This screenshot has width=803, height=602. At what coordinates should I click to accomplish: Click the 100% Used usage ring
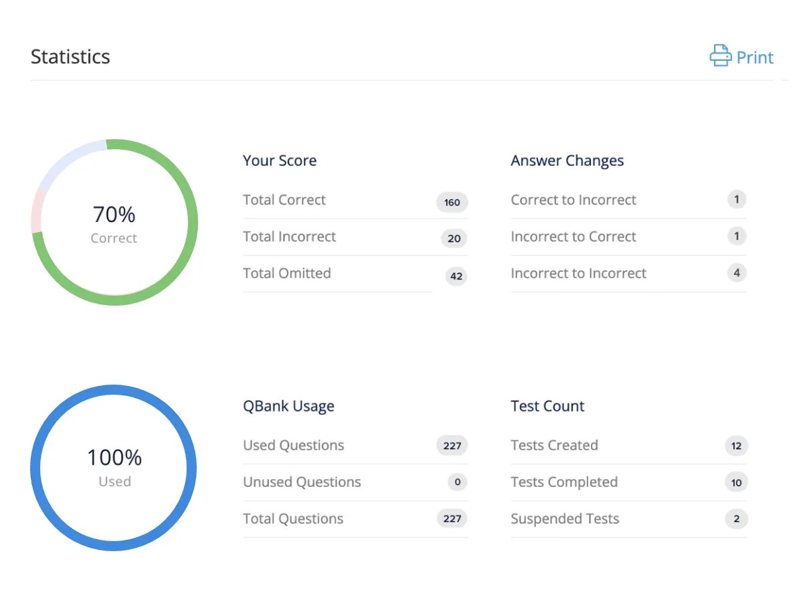point(114,468)
